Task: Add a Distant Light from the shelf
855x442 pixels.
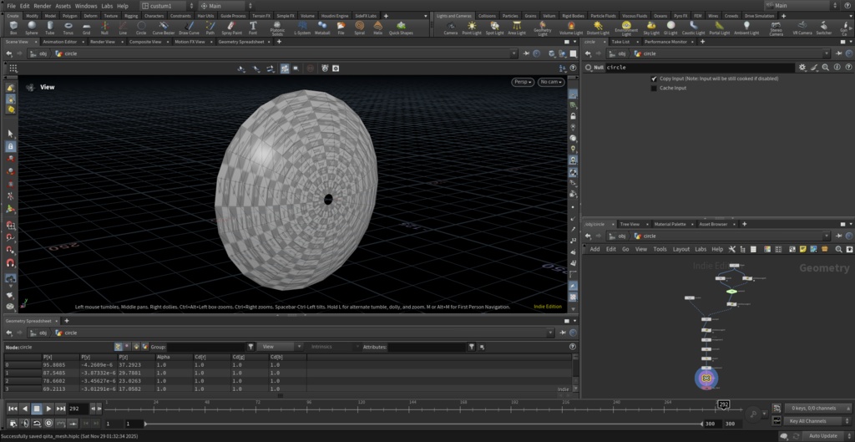Action: click(598, 28)
